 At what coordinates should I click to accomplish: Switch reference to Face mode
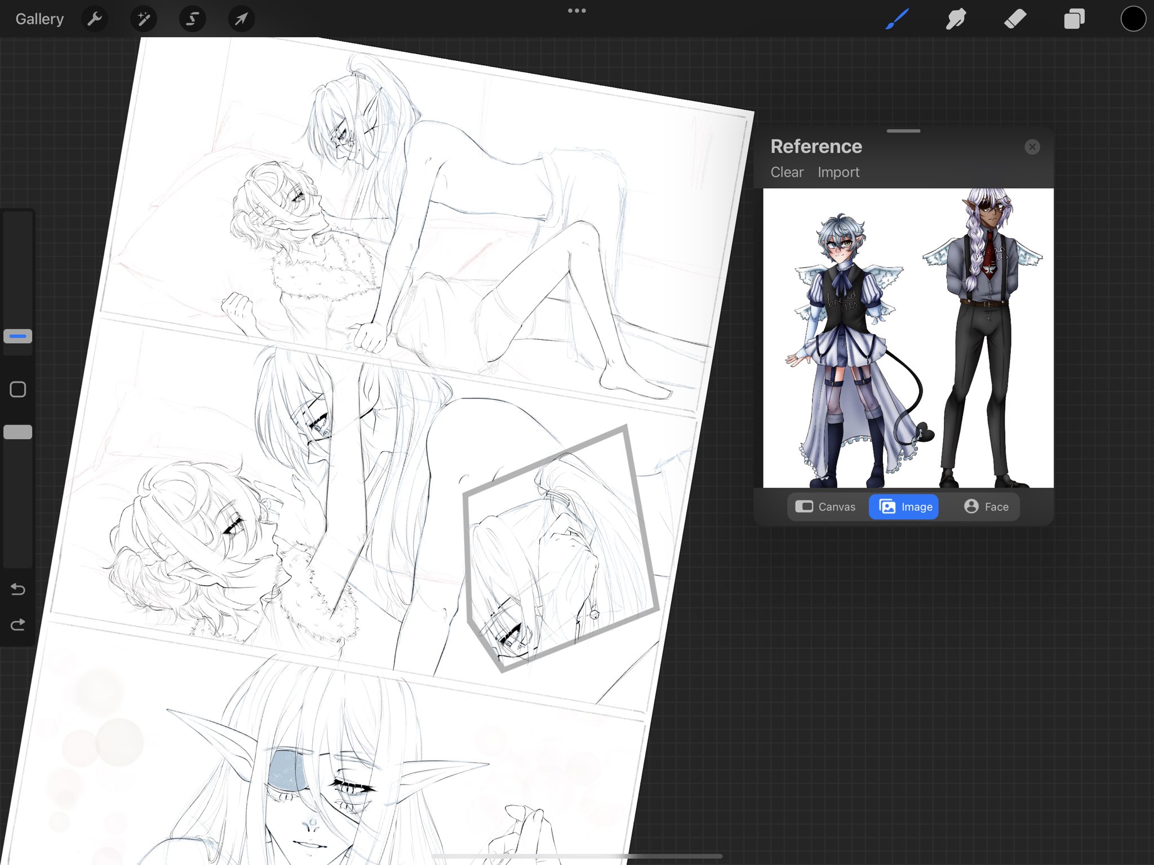pos(986,507)
